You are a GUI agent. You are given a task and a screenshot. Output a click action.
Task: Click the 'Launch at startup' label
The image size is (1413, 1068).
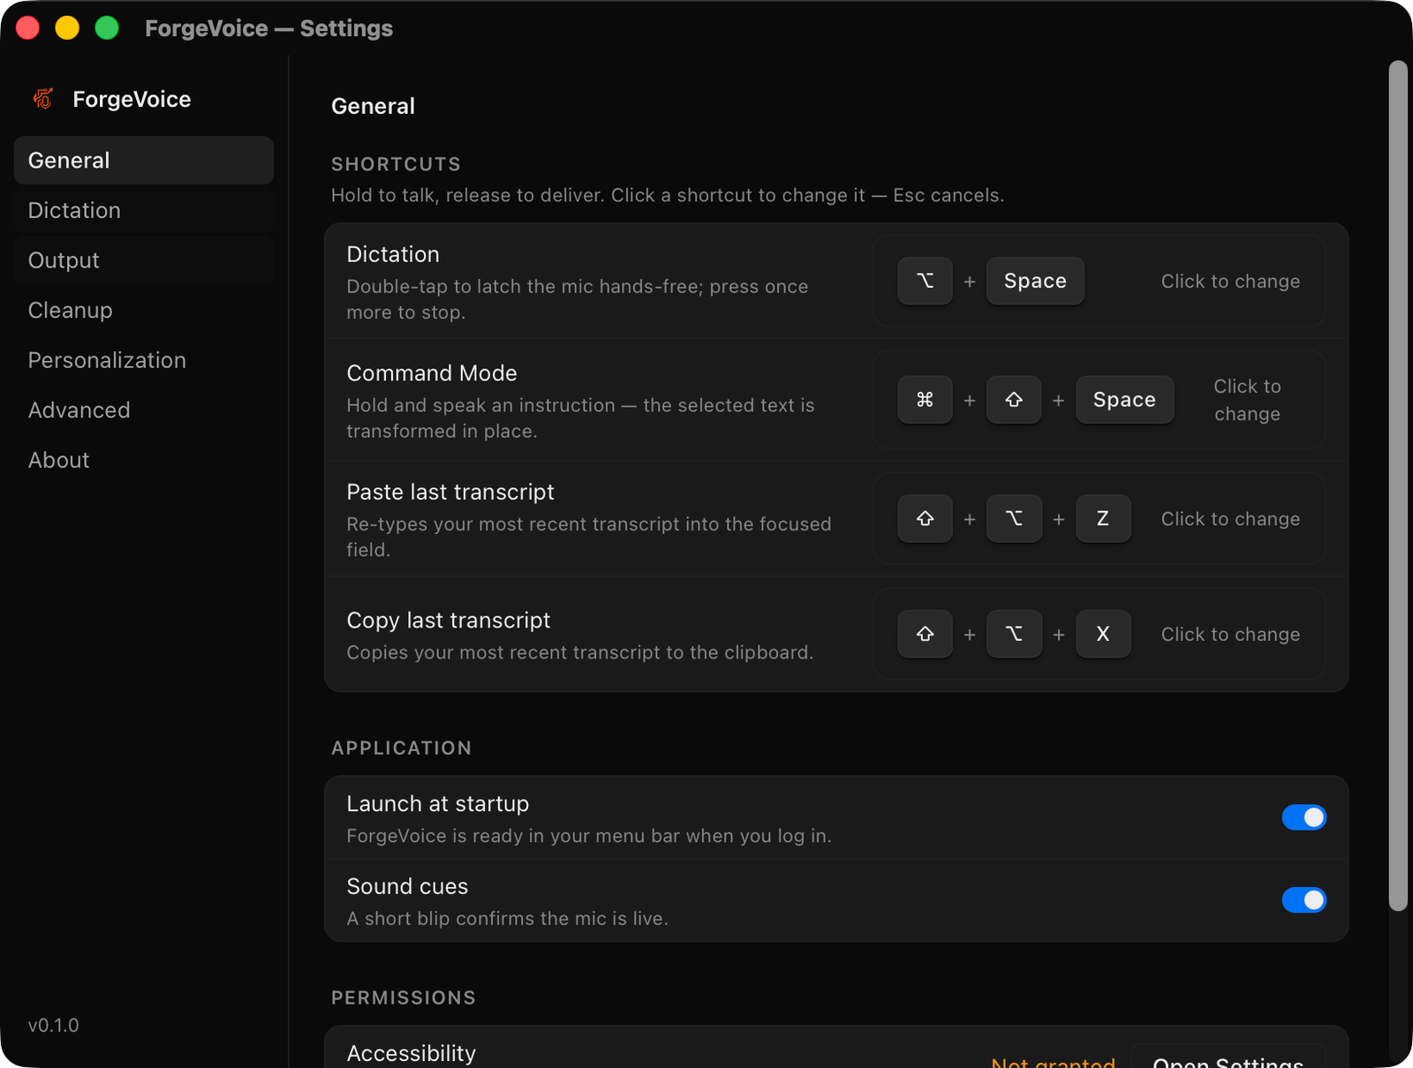click(438, 804)
